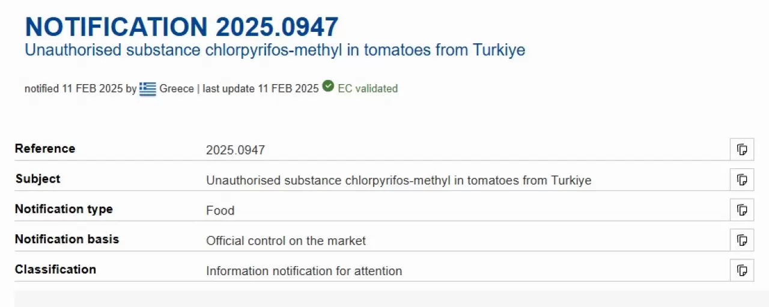This screenshot has height=307, width=769.
Task: Click the green EC validated checkmark
Action: [x=328, y=87]
